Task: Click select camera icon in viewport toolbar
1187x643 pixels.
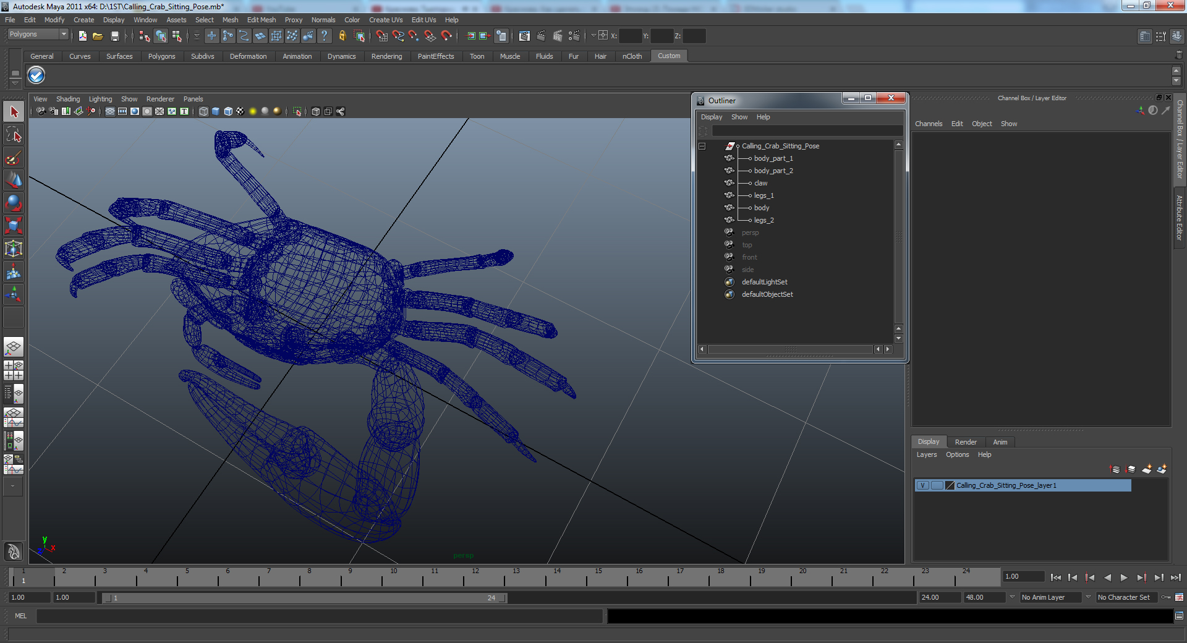Action: (41, 111)
